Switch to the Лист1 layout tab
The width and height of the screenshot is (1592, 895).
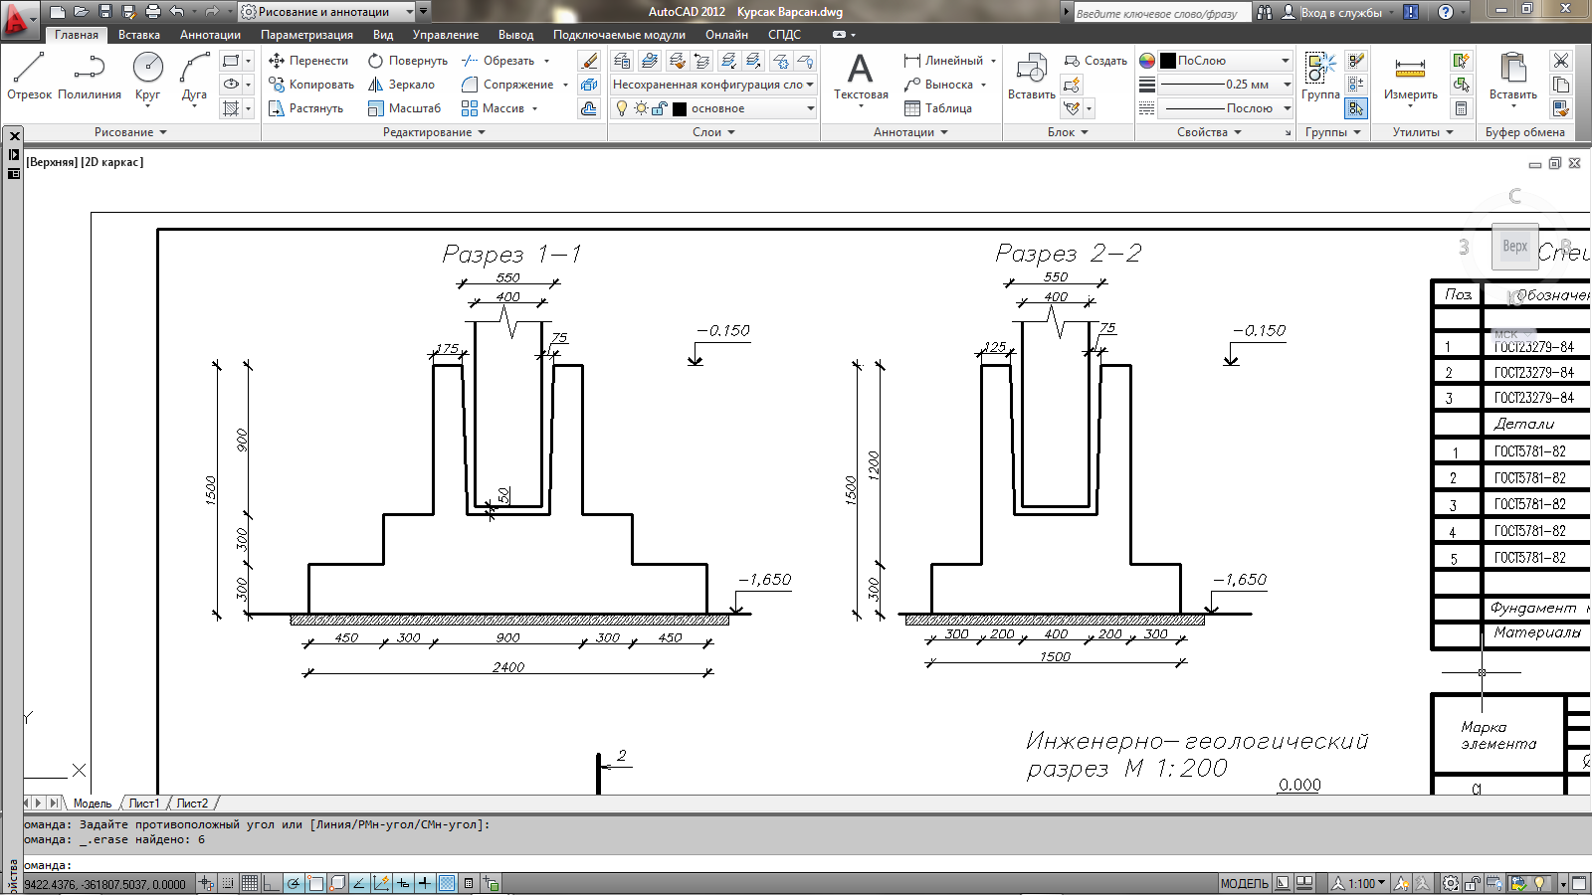click(x=143, y=804)
